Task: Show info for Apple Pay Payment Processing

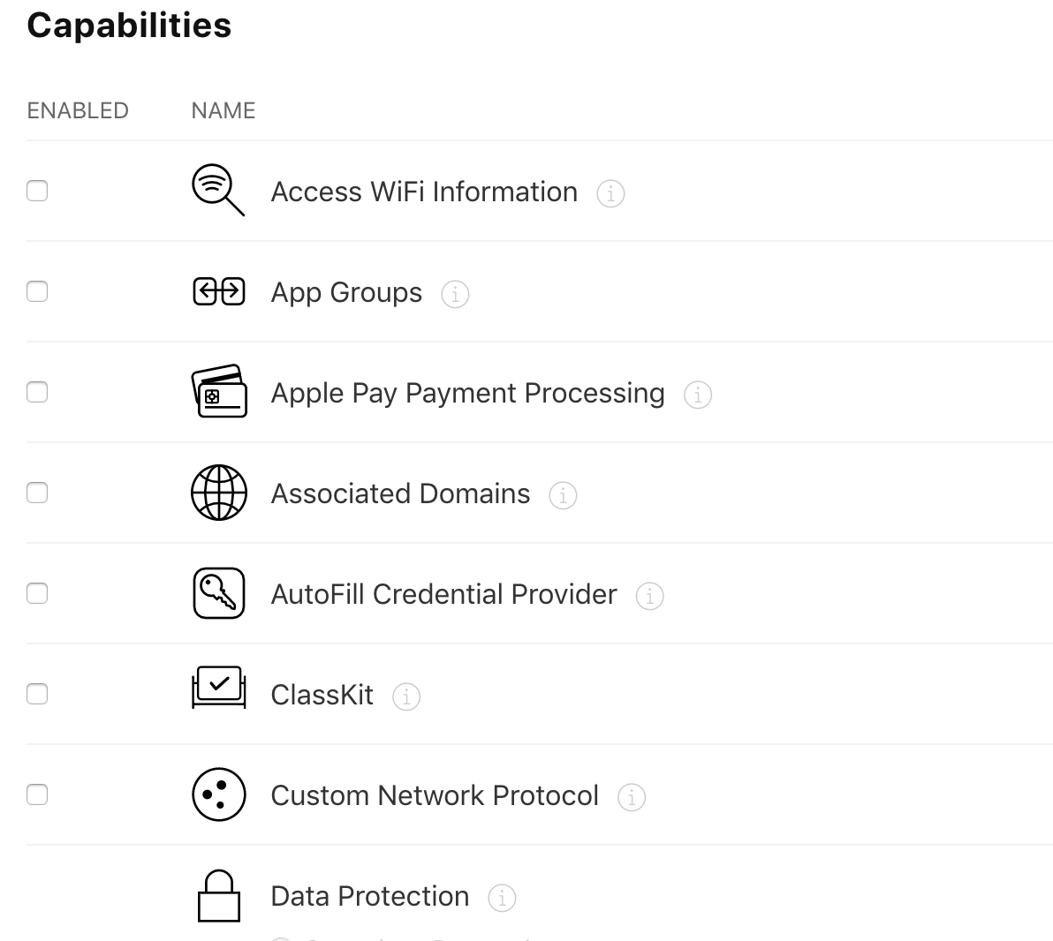Action: coord(698,395)
